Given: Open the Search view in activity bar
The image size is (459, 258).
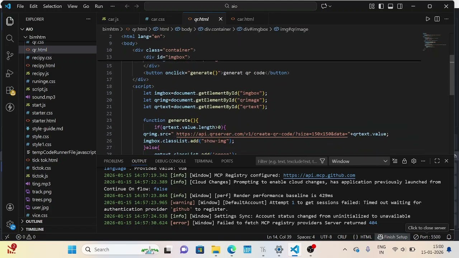Looking at the screenshot, I should click(10, 38).
